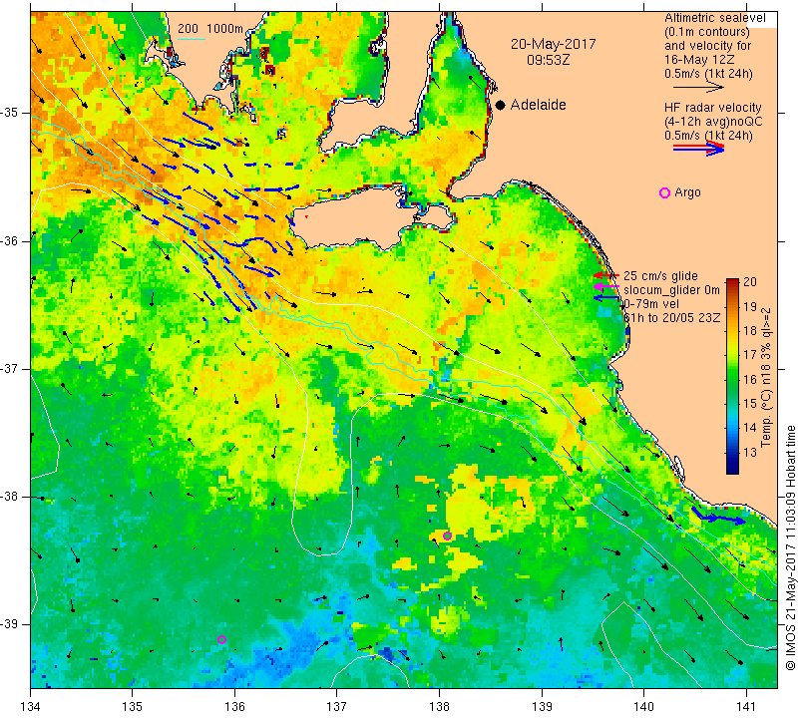The image size is (798, 718).
Task: Click the white box in the top-right corner
Action: click(762, 20)
